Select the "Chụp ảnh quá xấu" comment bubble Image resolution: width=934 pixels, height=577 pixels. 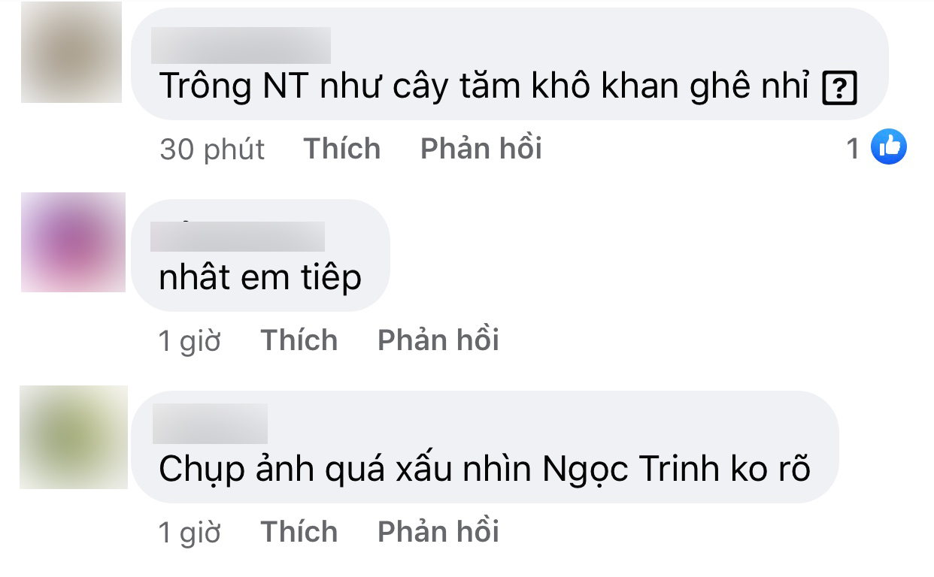(x=484, y=447)
